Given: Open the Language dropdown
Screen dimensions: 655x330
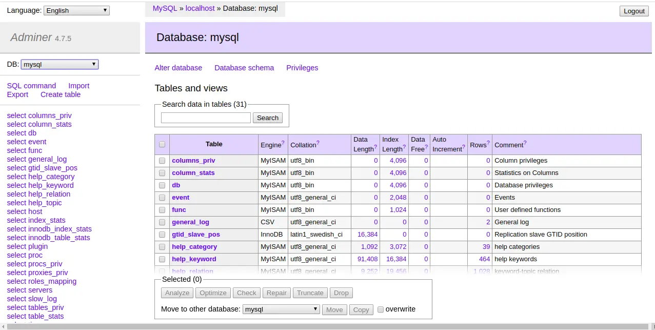Looking at the screenshot, I should [77, 10].
